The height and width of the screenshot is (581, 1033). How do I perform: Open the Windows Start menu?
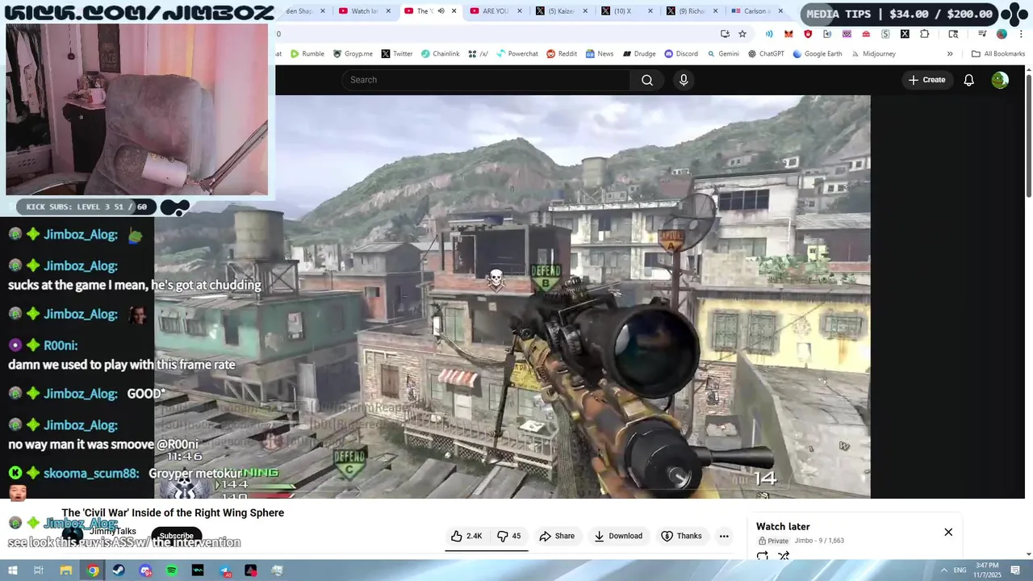(12, 571)
